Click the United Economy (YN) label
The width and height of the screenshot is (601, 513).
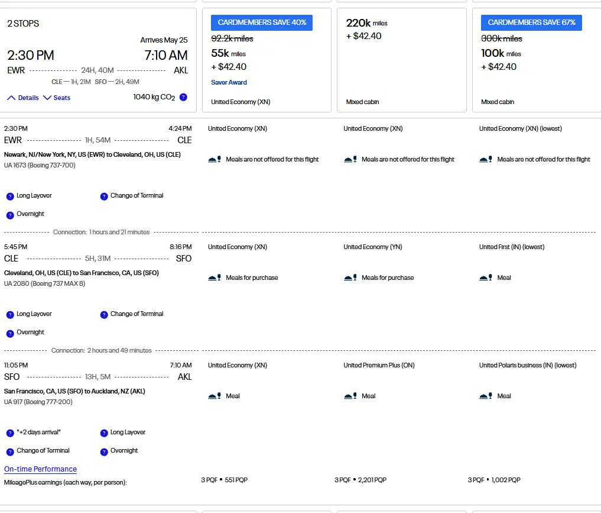pyautogui.click(x=373, y=247)
